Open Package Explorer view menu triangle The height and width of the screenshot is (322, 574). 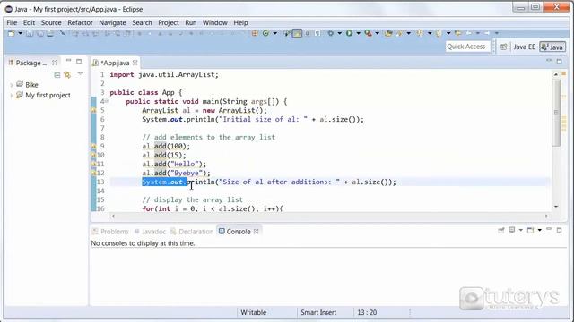click(x=80, y=74)
